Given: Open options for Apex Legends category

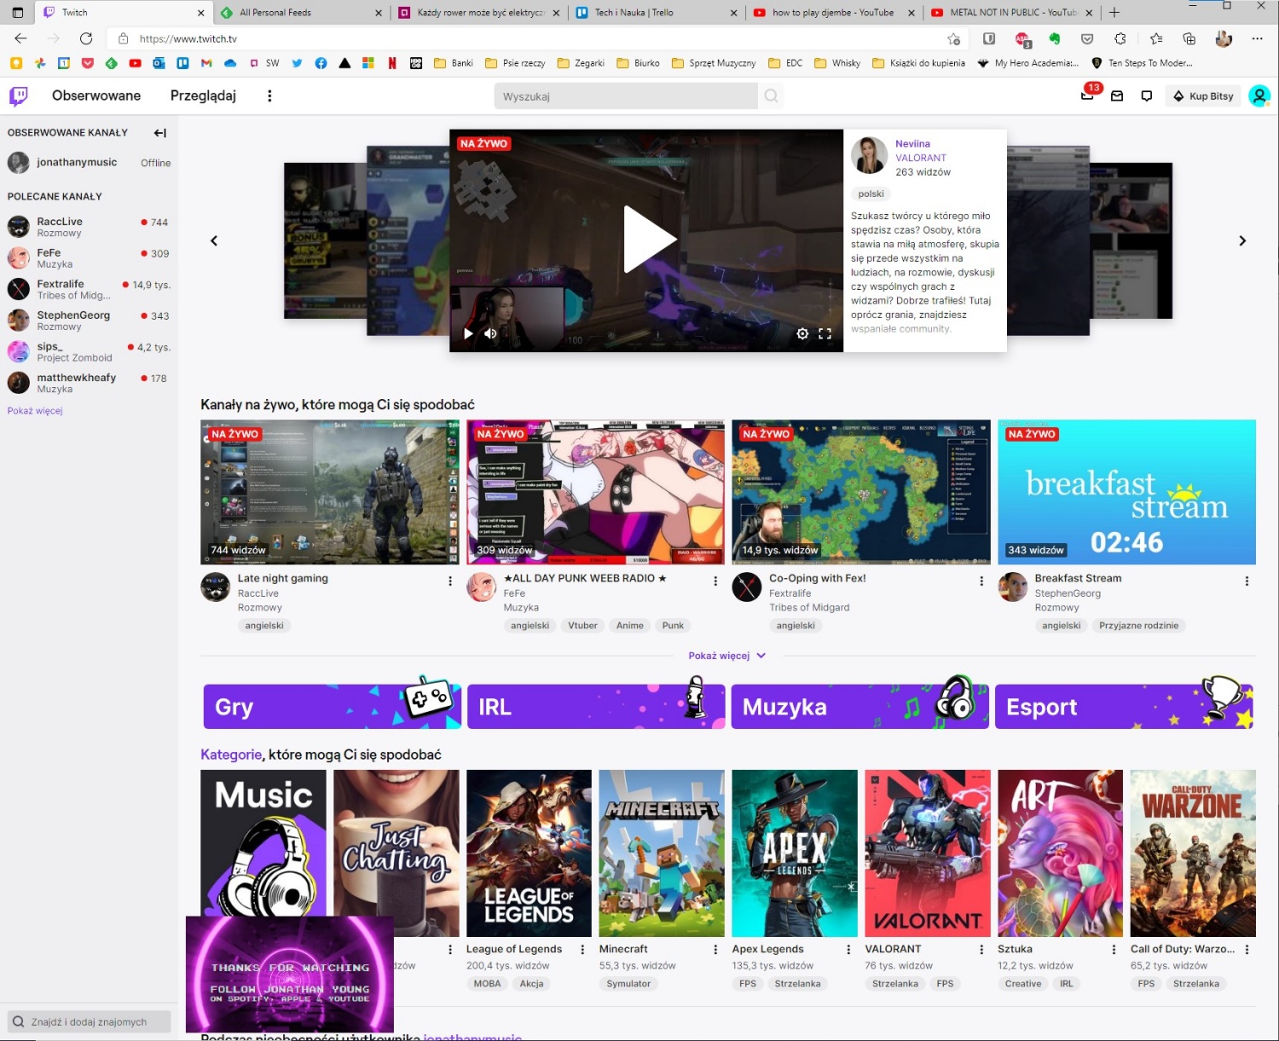Looking at the screenshot, I should point(848,949).
